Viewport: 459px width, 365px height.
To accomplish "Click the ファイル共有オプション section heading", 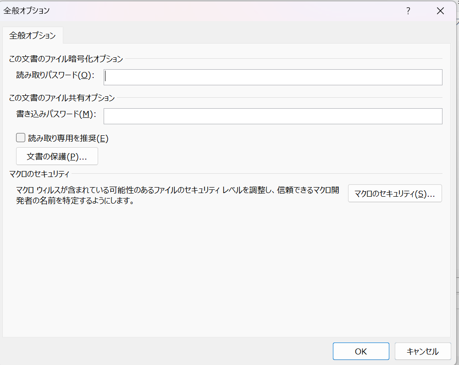I will pyautogui.click(x=62, y=97).
